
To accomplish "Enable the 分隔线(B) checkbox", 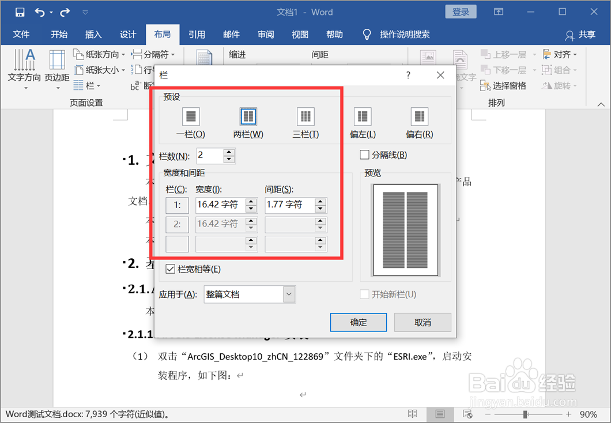I will [x=365, y=154].
